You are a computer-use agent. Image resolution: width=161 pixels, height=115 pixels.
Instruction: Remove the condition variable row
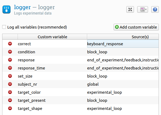tap(10, 52)
